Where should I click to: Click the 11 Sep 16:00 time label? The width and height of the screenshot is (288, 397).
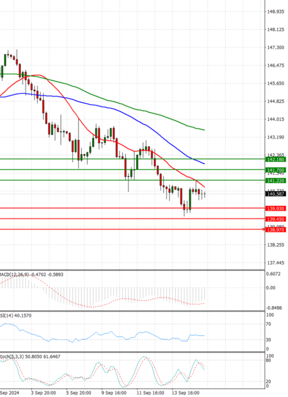coord(150,393)
